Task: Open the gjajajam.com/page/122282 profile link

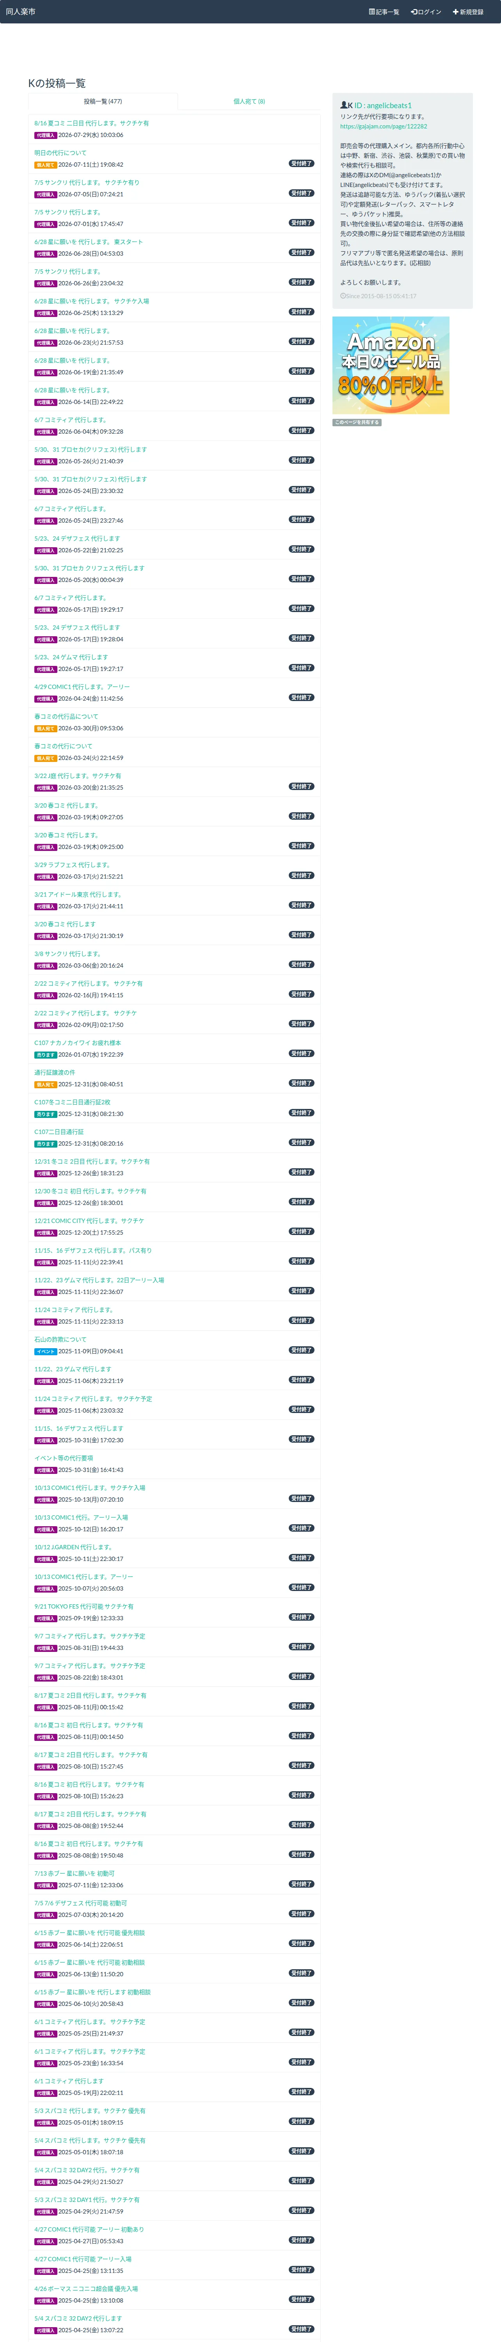Action: (384, 126)
